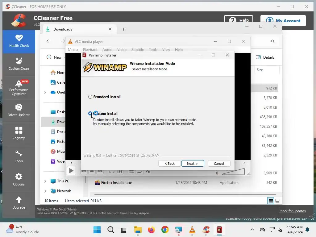Select Documents in the navigation pane
The image size is (316, 237).
point(58,132)
